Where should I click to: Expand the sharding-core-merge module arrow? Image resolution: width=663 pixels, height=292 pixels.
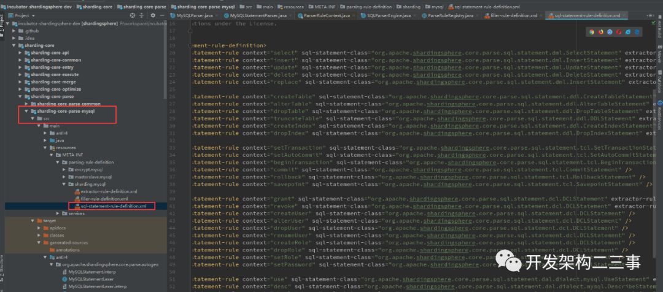[20, 82]
